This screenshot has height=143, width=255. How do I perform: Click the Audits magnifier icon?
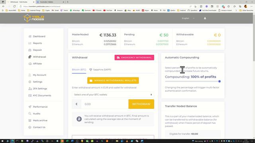30,114
